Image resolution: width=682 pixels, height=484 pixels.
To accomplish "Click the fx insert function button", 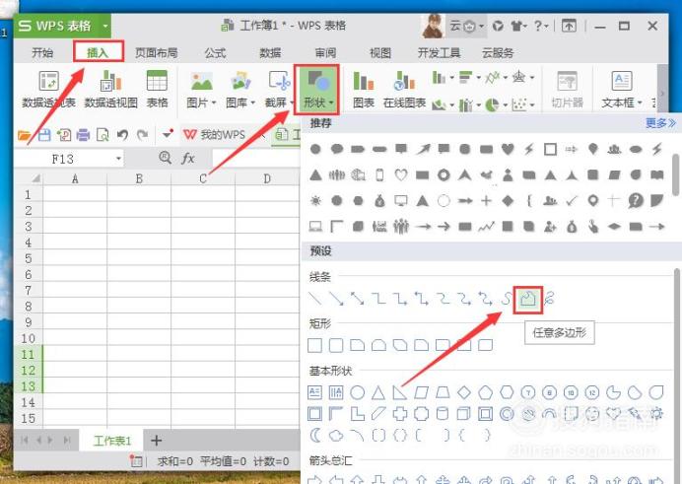I will click(187, 158).
